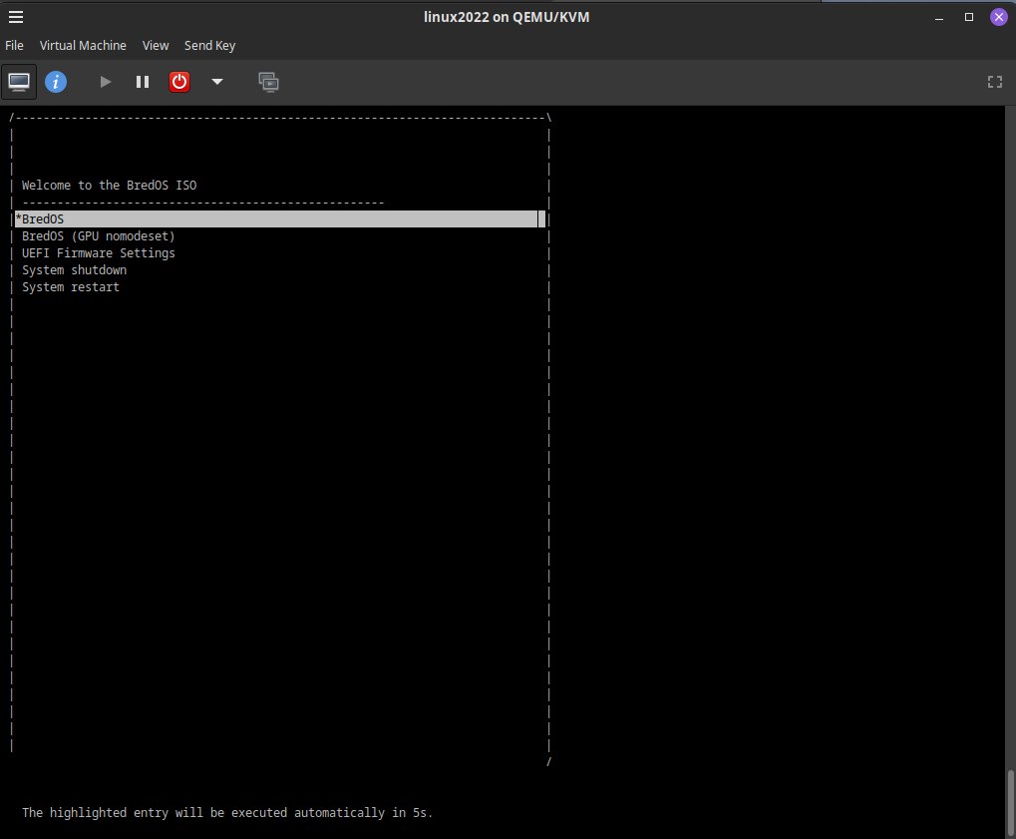Click the vertical scrollbar handle at right
Screen dimensions: 1016x839
click(1010, 803)
